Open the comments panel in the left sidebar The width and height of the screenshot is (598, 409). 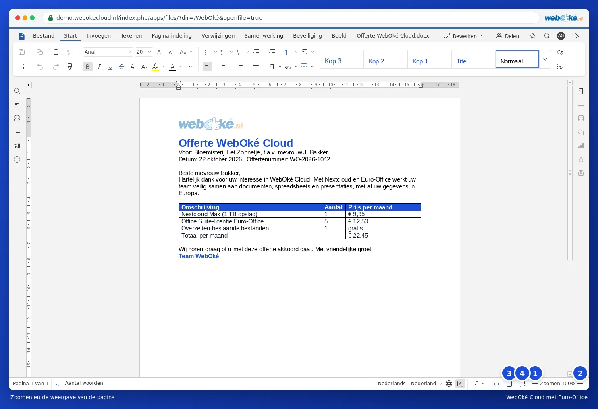(x=17, y=104)
